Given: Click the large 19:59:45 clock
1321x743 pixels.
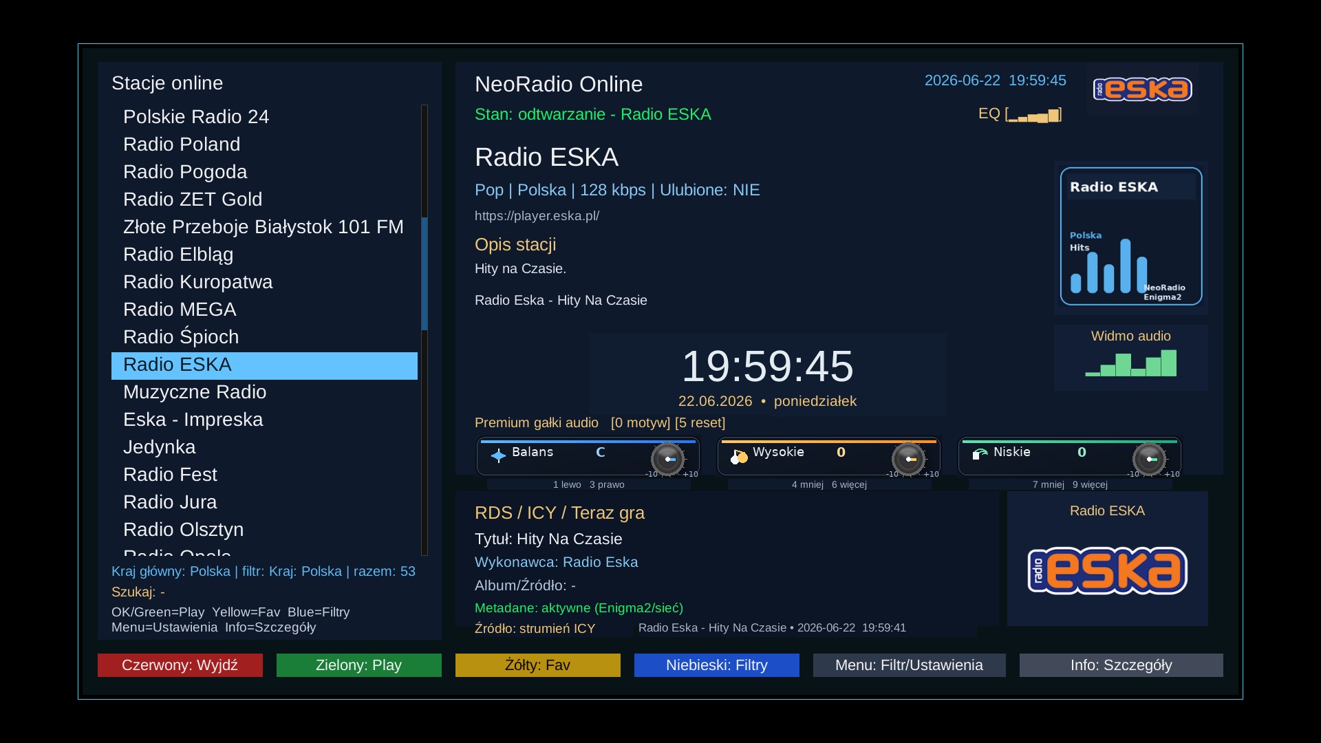Looking at the screenshot, I should 767,366.
